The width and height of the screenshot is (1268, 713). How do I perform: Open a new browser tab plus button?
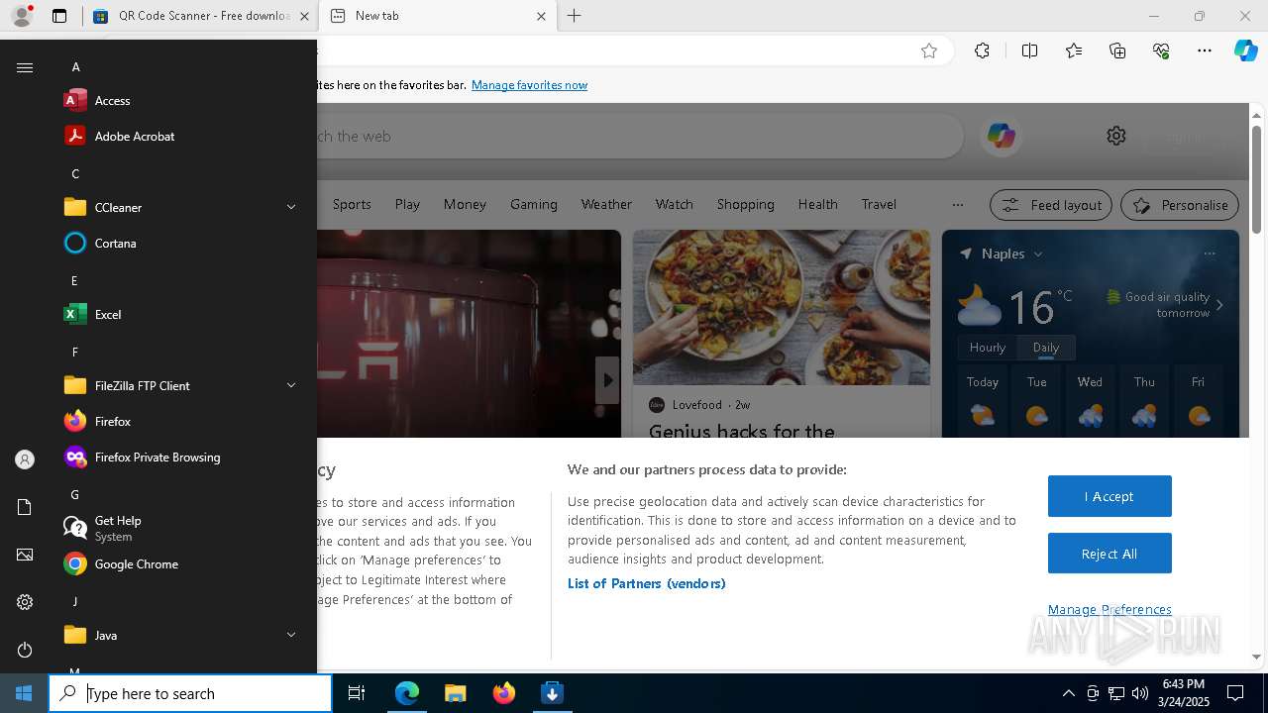coord(575,16)
